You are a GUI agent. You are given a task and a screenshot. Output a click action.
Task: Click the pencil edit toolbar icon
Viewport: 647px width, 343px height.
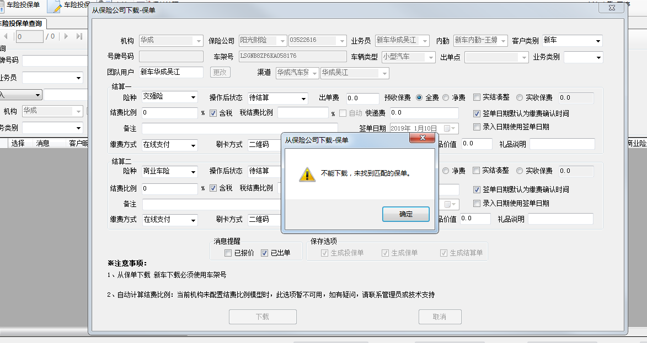coord(54,6)
